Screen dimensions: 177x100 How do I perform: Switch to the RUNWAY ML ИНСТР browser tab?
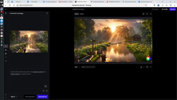pyautogui.click(x=114, y=2)
